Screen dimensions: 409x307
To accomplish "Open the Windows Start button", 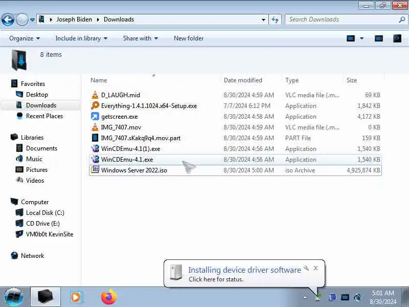I will point(14,297).
